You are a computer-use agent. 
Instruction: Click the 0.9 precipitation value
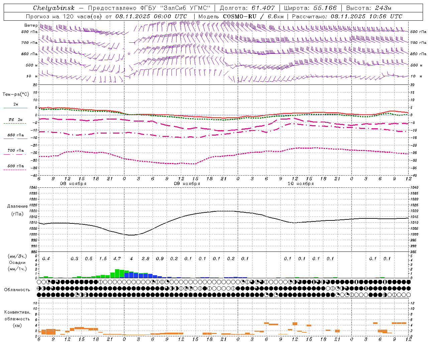160,259
